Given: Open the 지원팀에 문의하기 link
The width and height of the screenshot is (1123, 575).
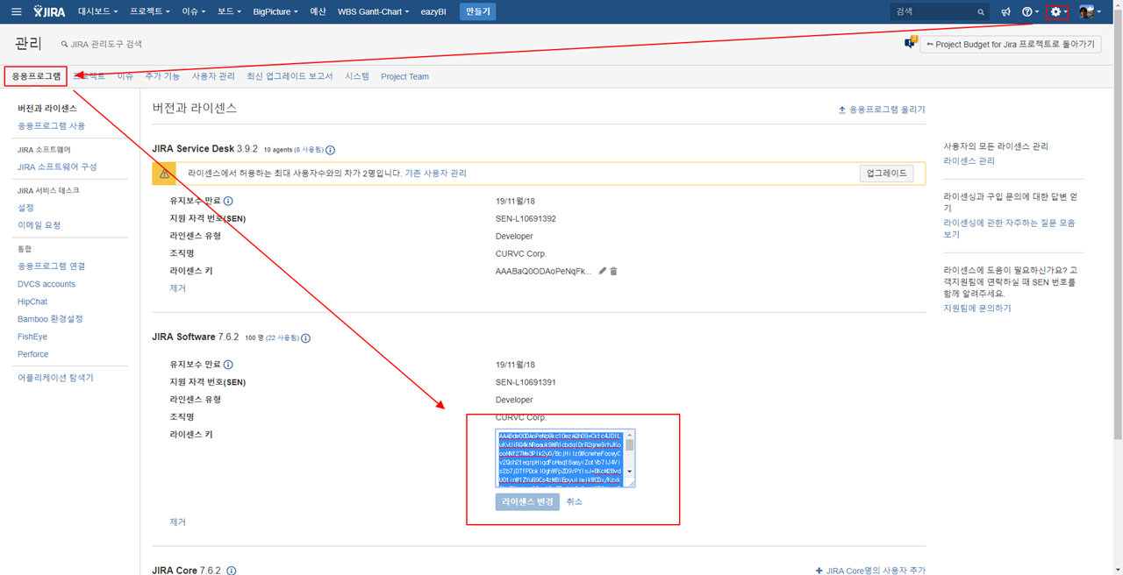Looking at the screenshot, I should point(977,309).
